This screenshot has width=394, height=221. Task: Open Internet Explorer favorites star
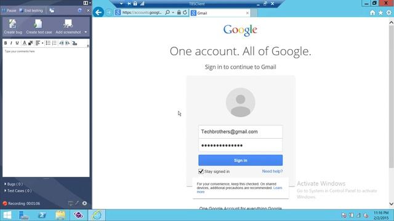click(380, 12)
